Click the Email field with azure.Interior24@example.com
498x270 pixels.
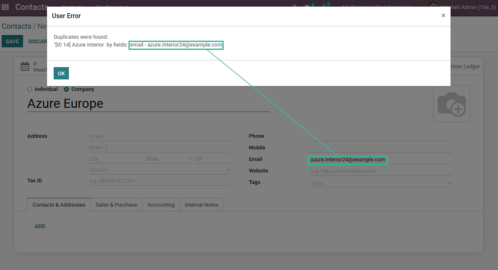tap(381, 160)
